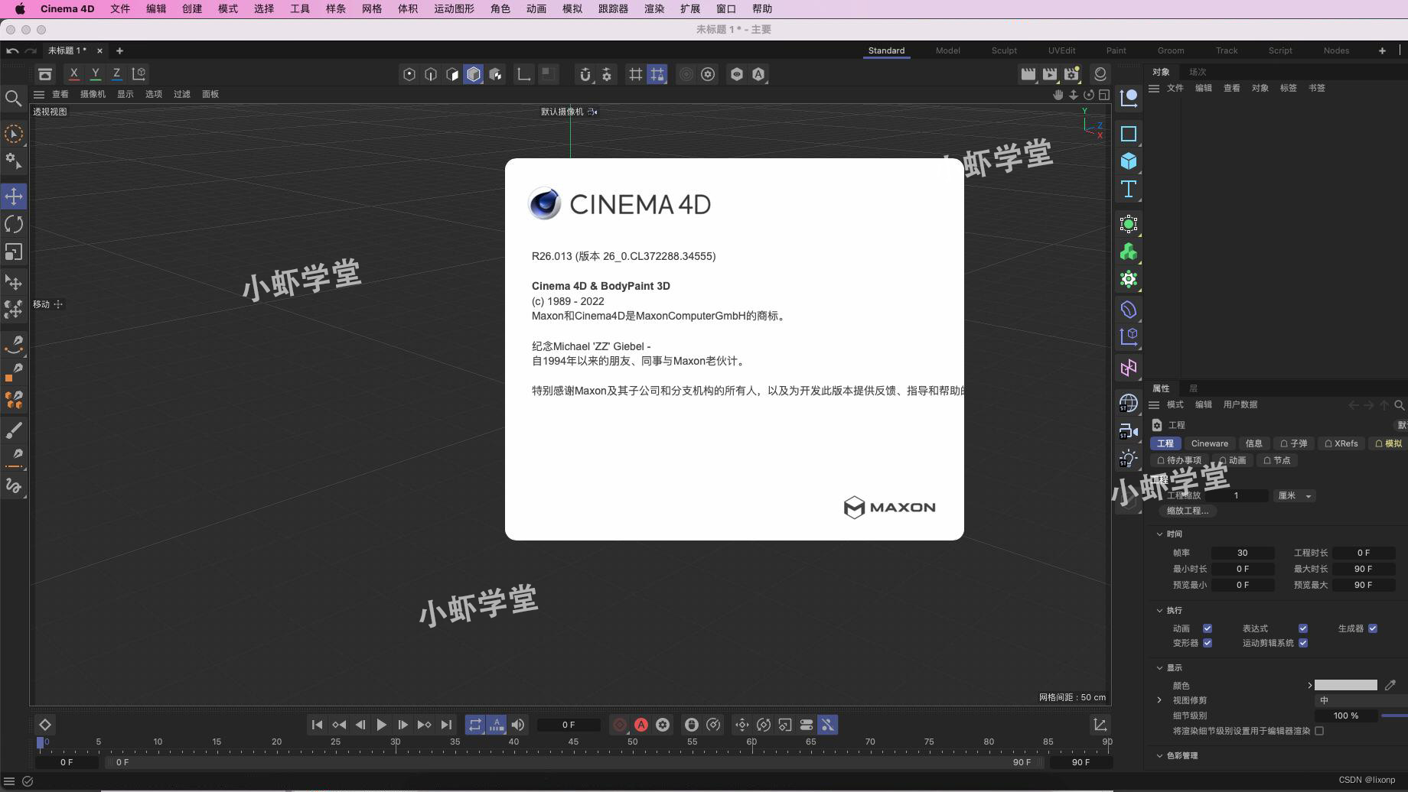Screen dimensions: 1408x792
Task: Click the 缩放工程... button
Action: (x=1188, y=511)
